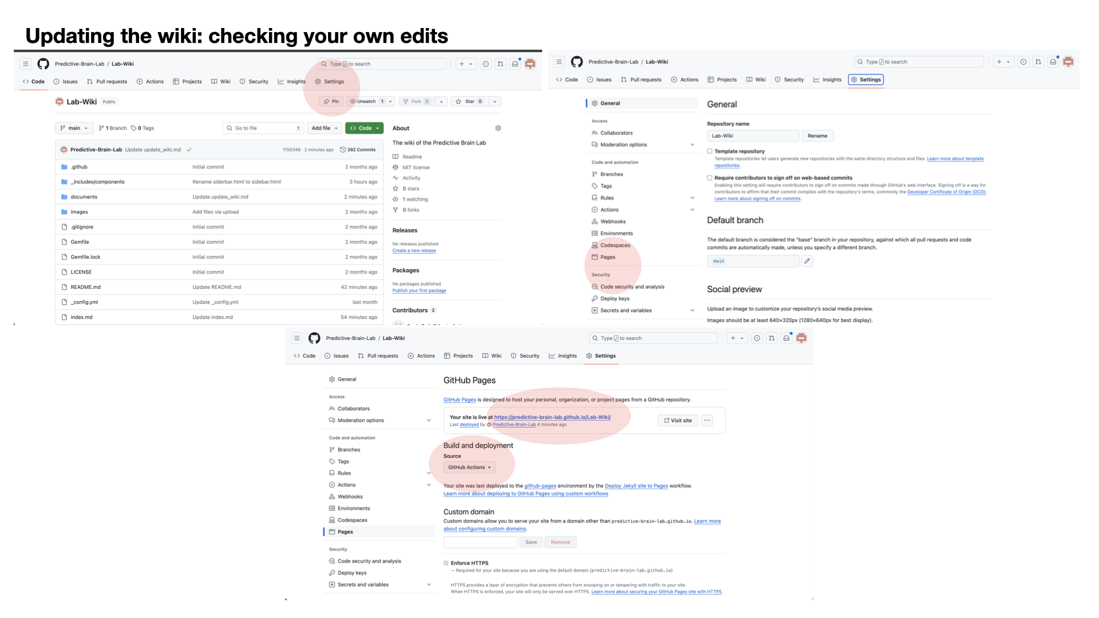Click the Deploy Jekyll site to Pages workflow link
Screen dimensions: 1099x618
(636, 486)
